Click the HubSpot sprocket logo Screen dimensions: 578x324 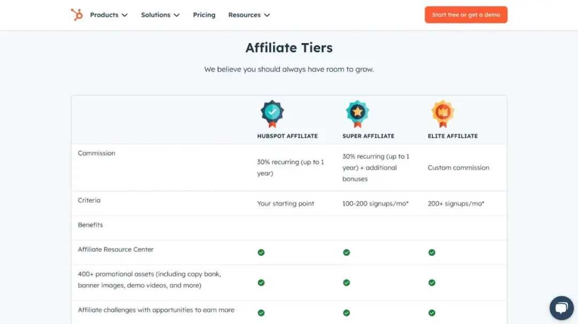click(77, 15)
